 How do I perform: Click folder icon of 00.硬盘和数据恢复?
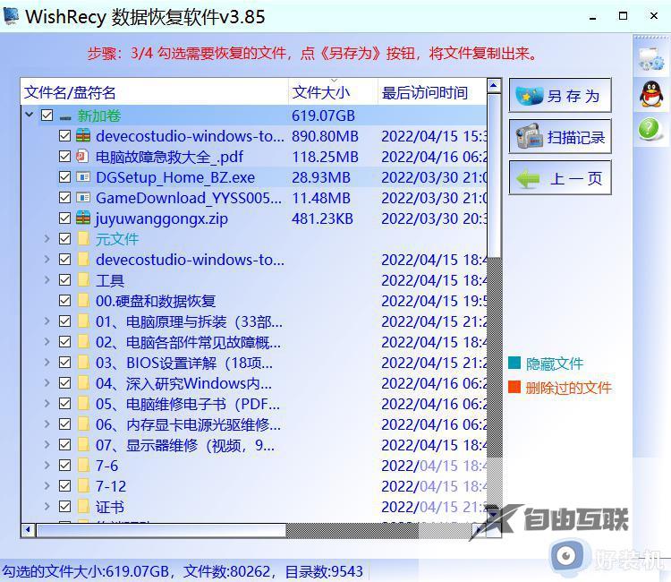pos(84,300)
